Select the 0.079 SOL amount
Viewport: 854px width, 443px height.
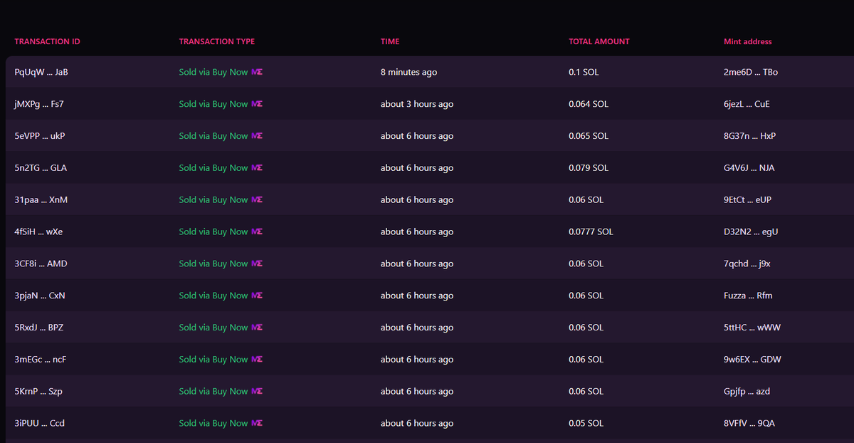point(589,168)
